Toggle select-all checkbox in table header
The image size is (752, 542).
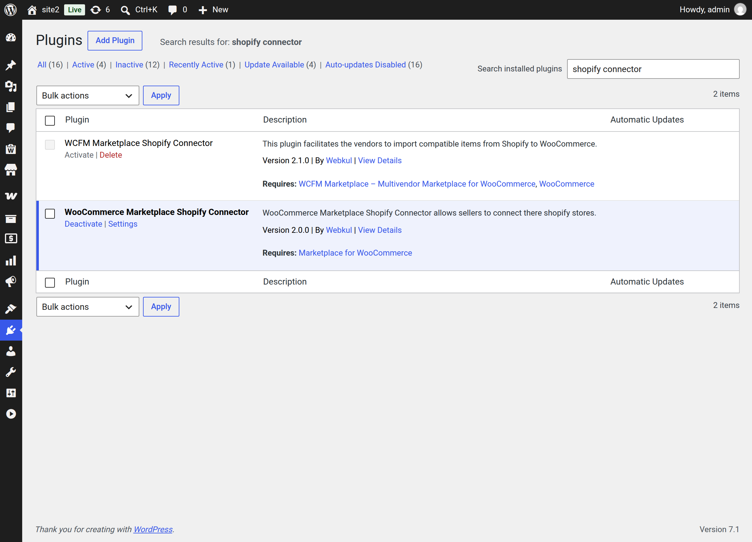coord(50,120)
